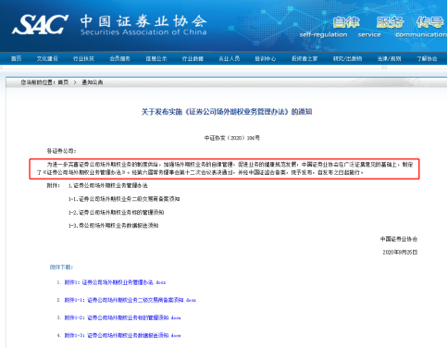
Task: Go to 首页 in the breadcrumb
Action: tap(63, 82)
